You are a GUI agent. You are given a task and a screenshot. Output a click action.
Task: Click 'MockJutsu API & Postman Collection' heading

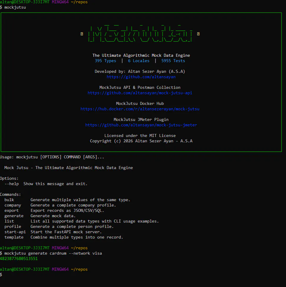coord(140,87)
